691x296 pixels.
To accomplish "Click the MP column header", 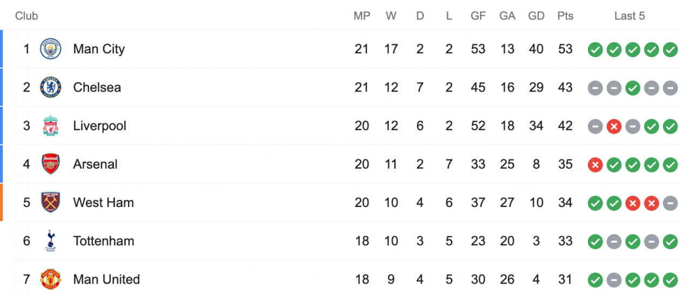I will tap(362, 16).
